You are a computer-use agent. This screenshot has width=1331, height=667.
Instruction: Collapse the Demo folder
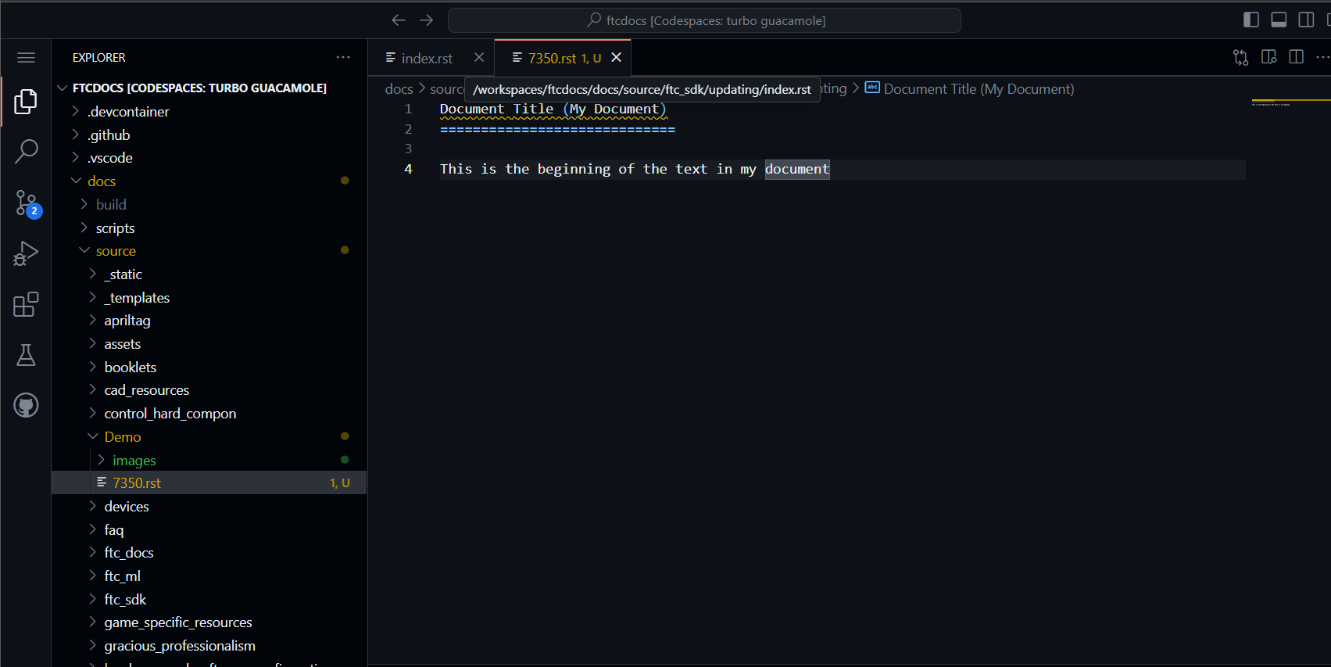point(122,437)
